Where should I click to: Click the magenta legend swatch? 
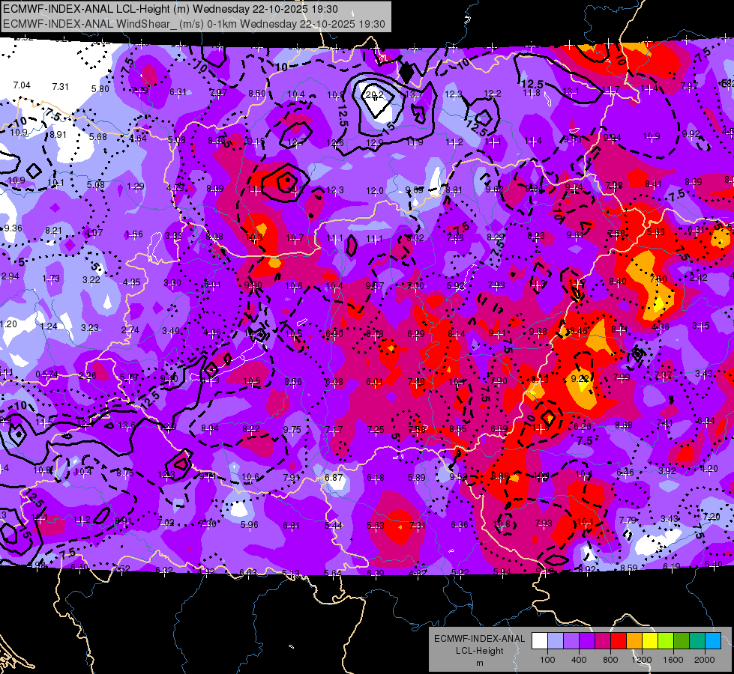click(603, 641)
